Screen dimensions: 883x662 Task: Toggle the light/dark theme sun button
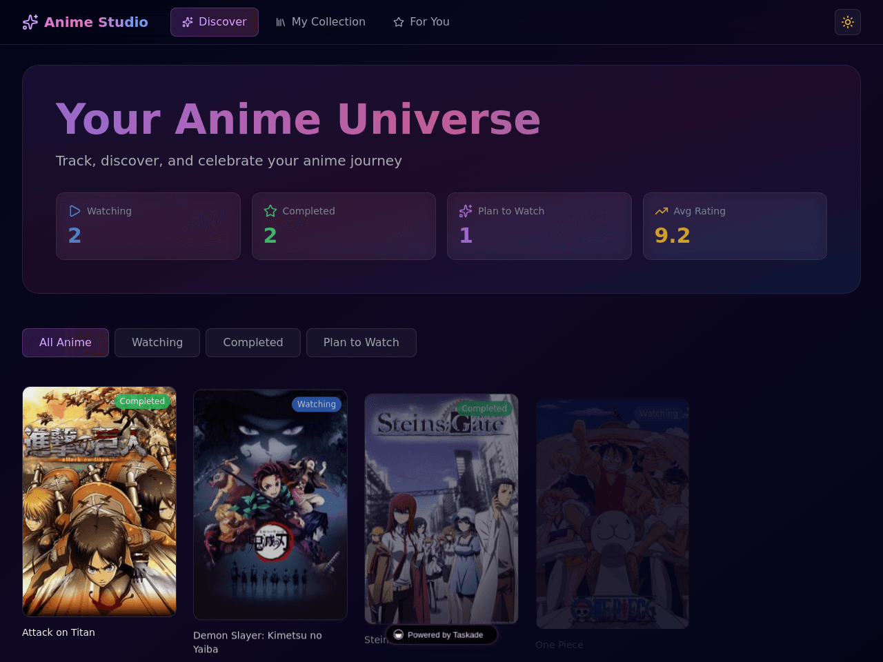(x=848, y=22)
